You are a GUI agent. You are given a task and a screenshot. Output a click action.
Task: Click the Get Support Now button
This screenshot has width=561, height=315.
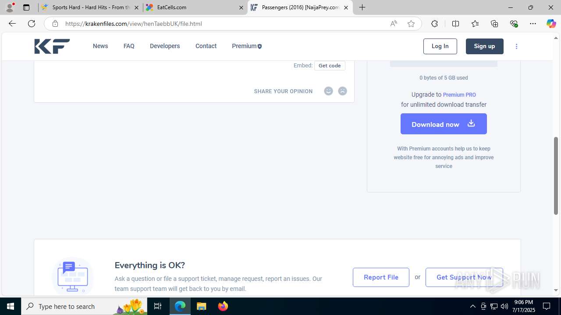pyautogui.click(x=464, y=277)
